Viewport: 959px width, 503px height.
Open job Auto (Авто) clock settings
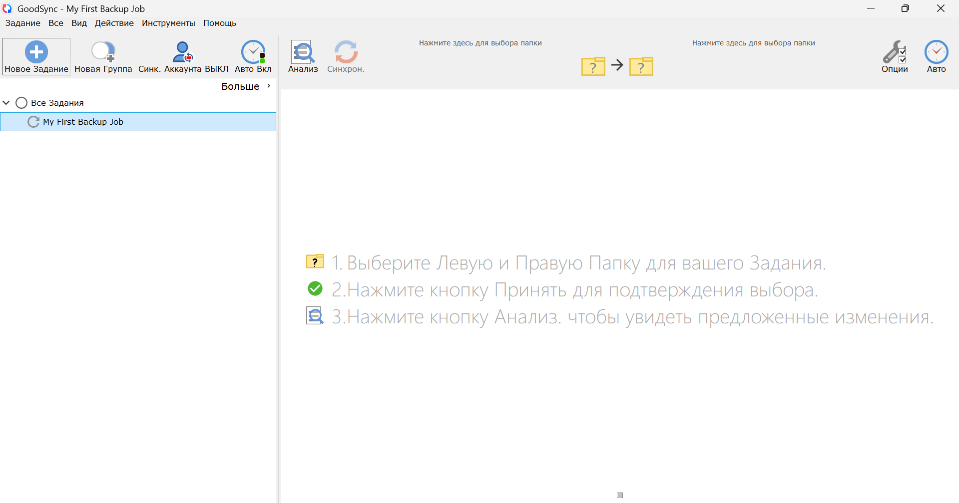point(936,52)
